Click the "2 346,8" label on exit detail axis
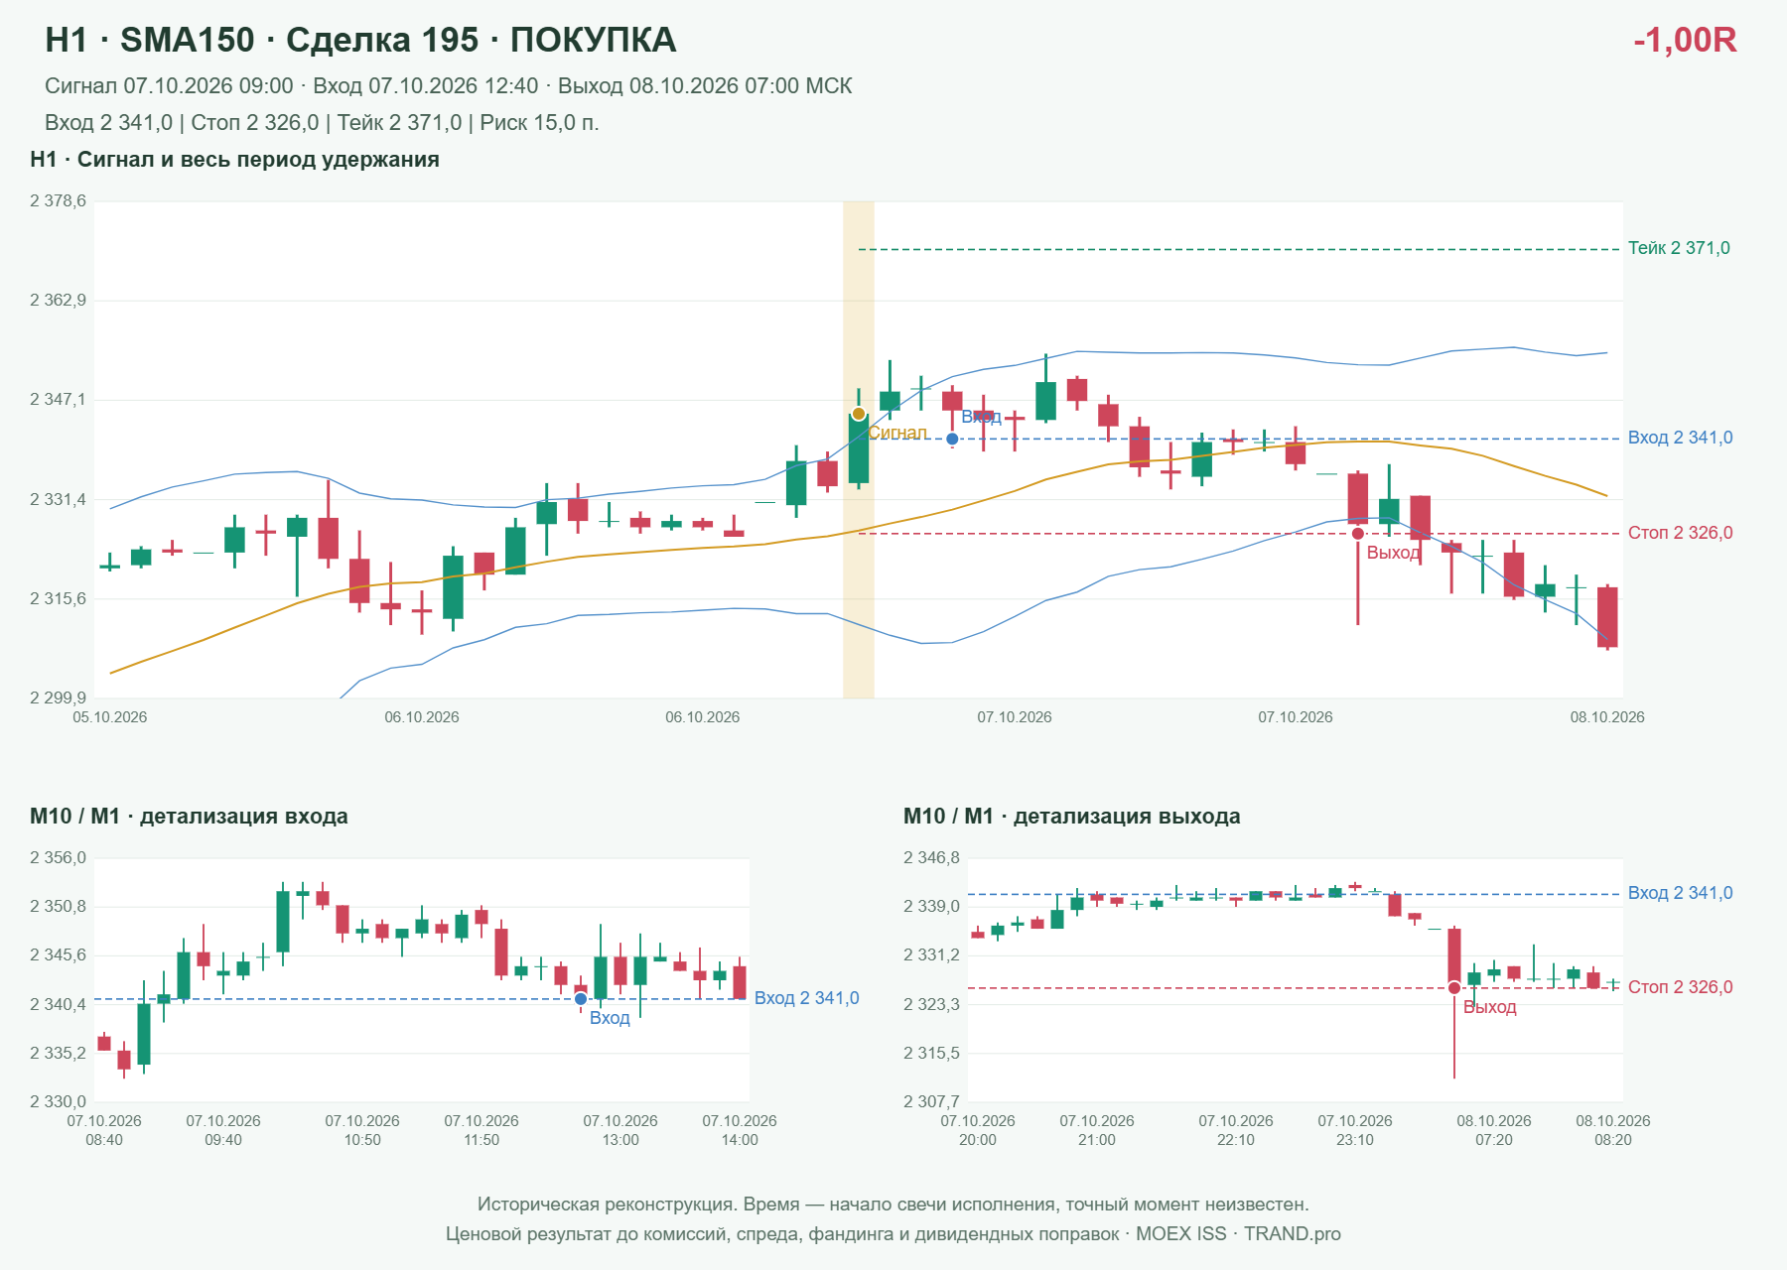This screenshot has height=1270, width=1787. point(931,858)
